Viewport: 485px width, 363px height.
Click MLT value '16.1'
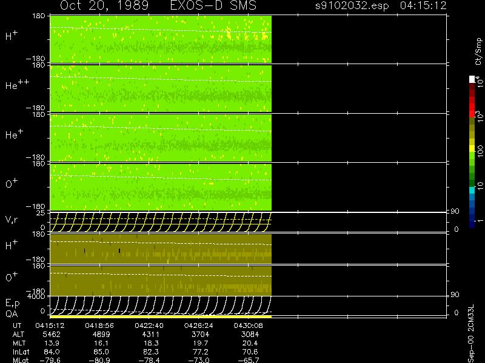pyautogui.click(x=101, y=343)
